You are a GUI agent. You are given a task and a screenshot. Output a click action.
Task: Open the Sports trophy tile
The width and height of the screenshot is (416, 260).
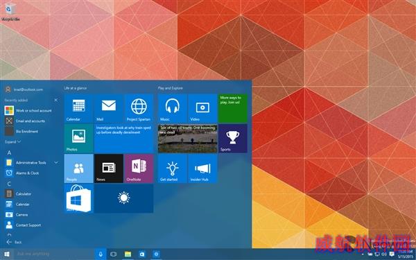pos(233,138)
